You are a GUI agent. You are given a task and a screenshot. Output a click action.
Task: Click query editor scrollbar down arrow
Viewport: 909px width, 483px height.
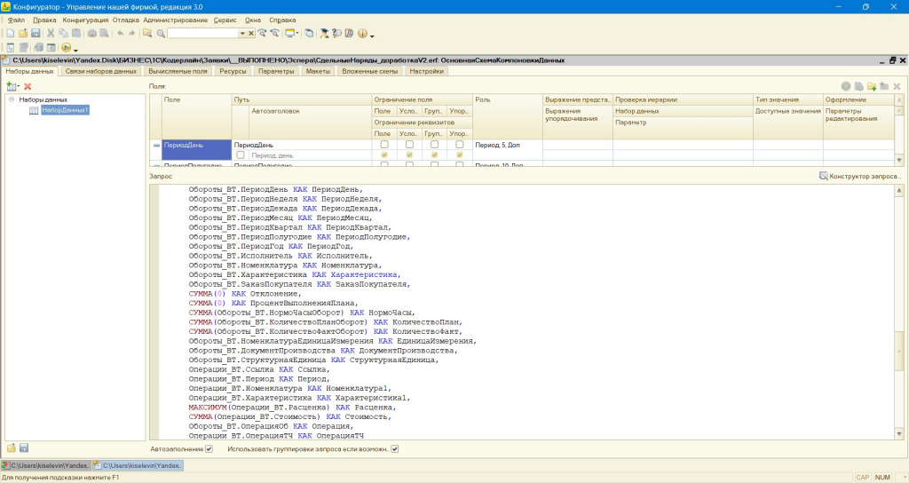pyautogui.click(x=899, y=433)
